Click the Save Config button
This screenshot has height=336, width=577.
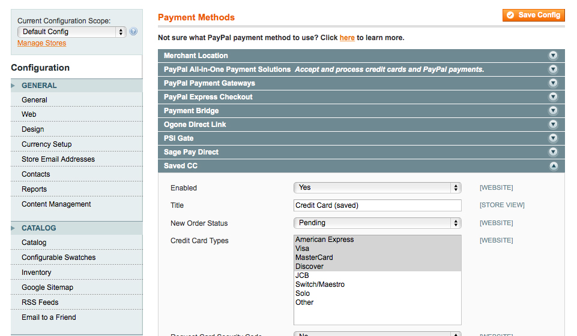click(x=534, y=15)
